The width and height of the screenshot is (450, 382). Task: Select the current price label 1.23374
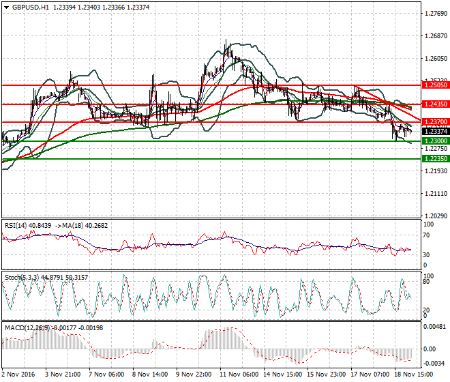coord(436,132)
